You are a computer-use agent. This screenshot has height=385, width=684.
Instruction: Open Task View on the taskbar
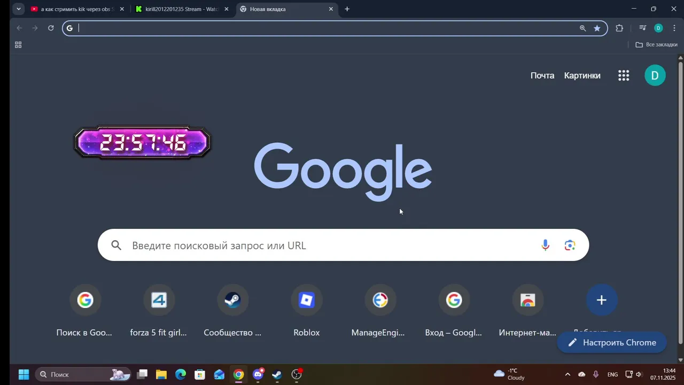pos(142,374)
